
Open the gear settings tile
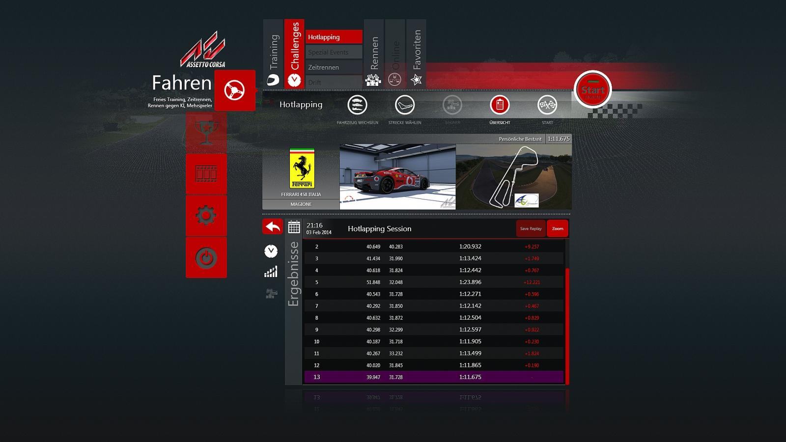point(206,216)
